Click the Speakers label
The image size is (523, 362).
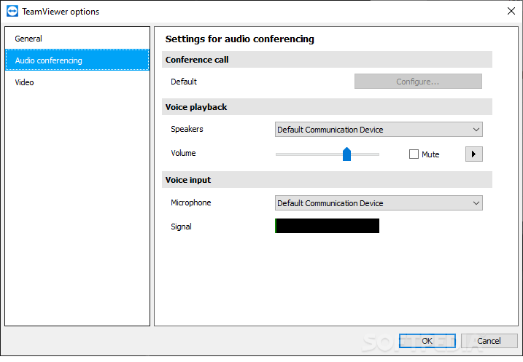coord(187,129)
